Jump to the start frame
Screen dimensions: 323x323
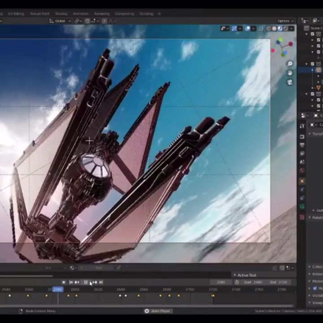[71, 282]
